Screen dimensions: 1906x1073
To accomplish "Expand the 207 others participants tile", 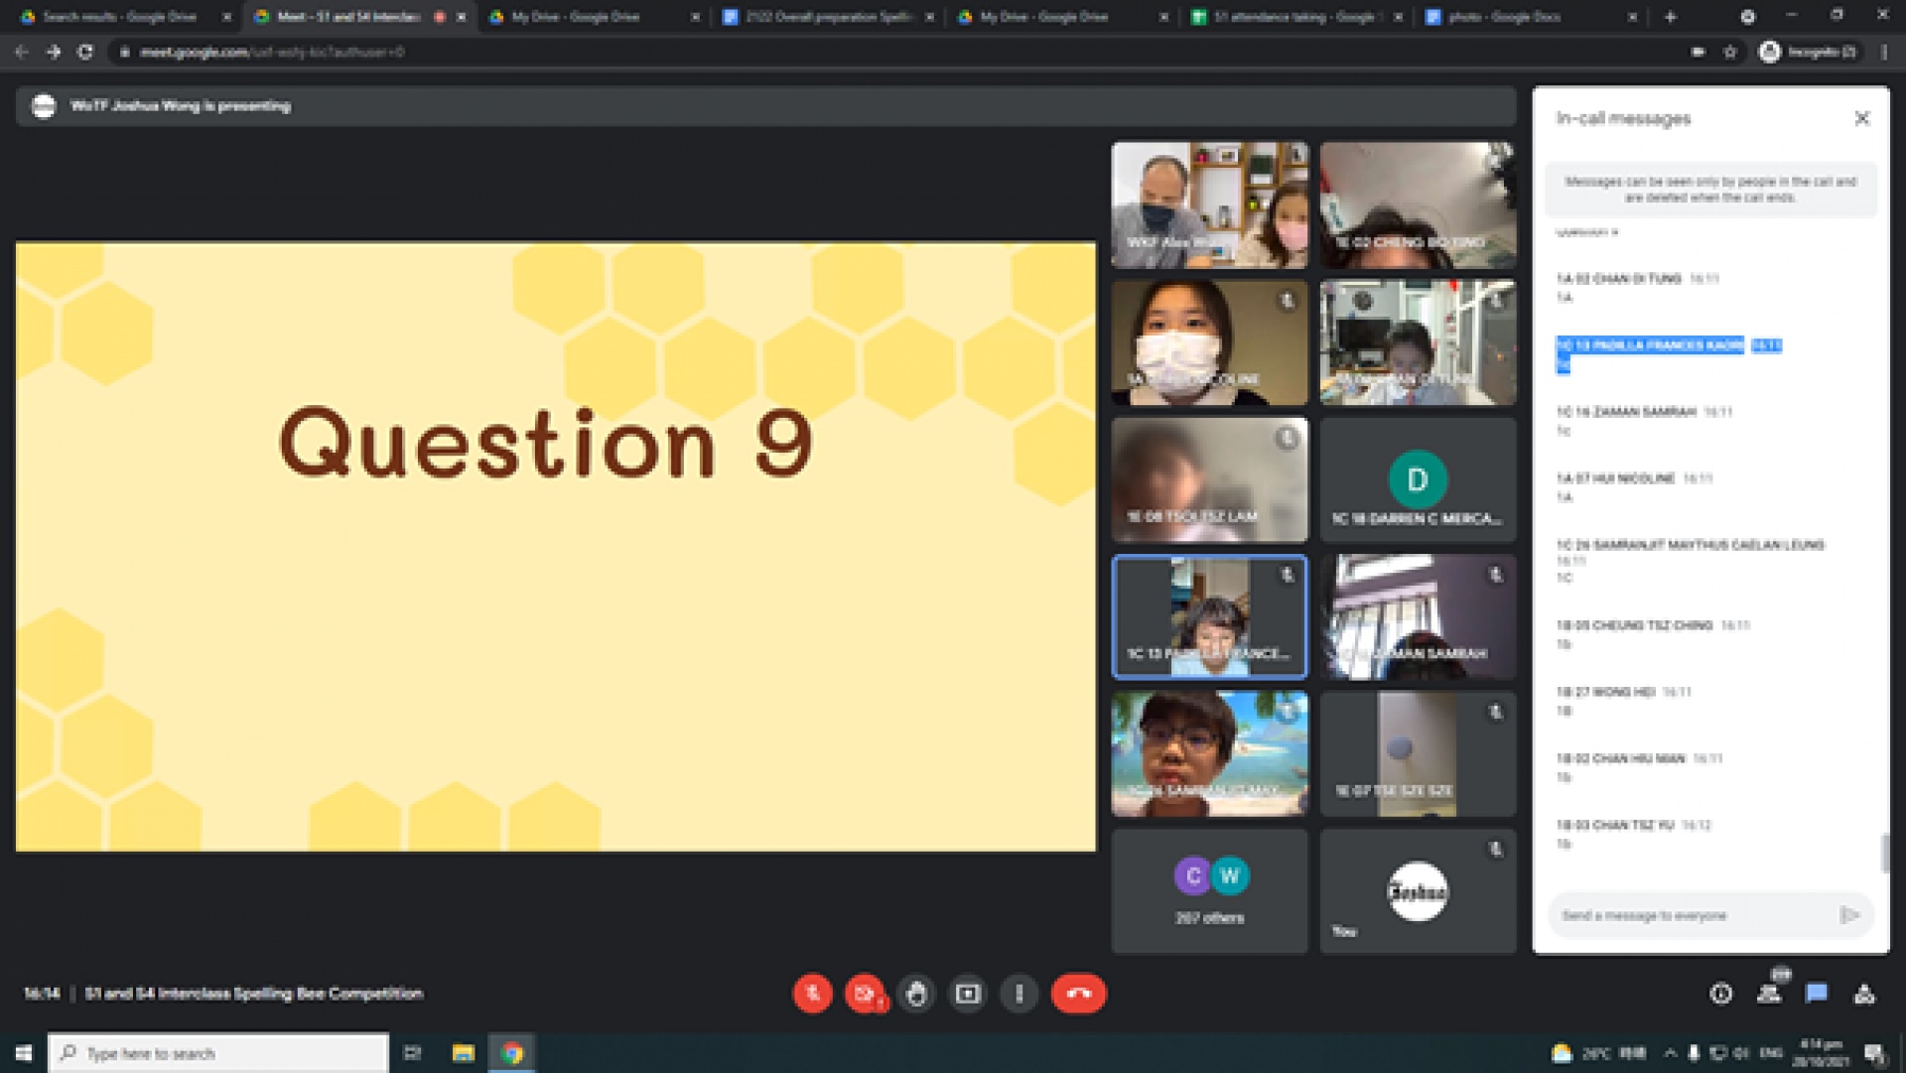I will (1209, 891).
